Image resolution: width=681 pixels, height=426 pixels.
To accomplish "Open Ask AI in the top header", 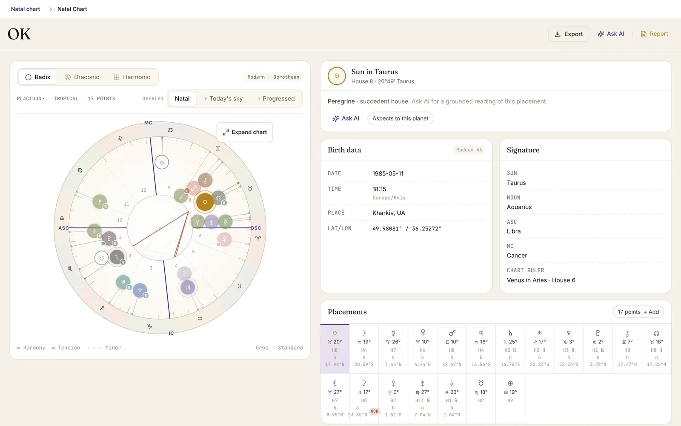I will coord(611,34).
